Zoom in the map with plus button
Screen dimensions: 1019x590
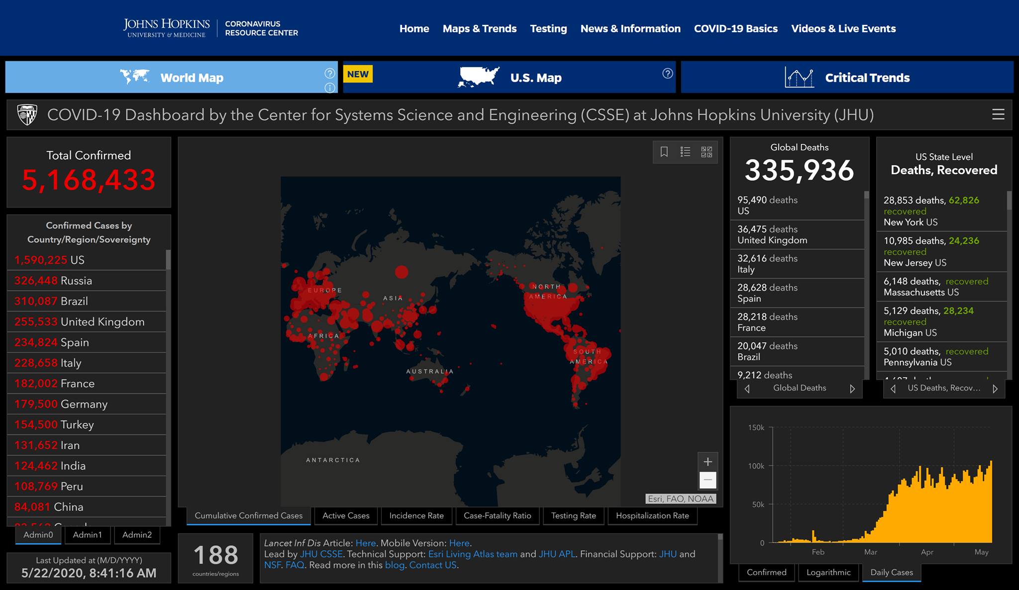click(x=708, y=462)
